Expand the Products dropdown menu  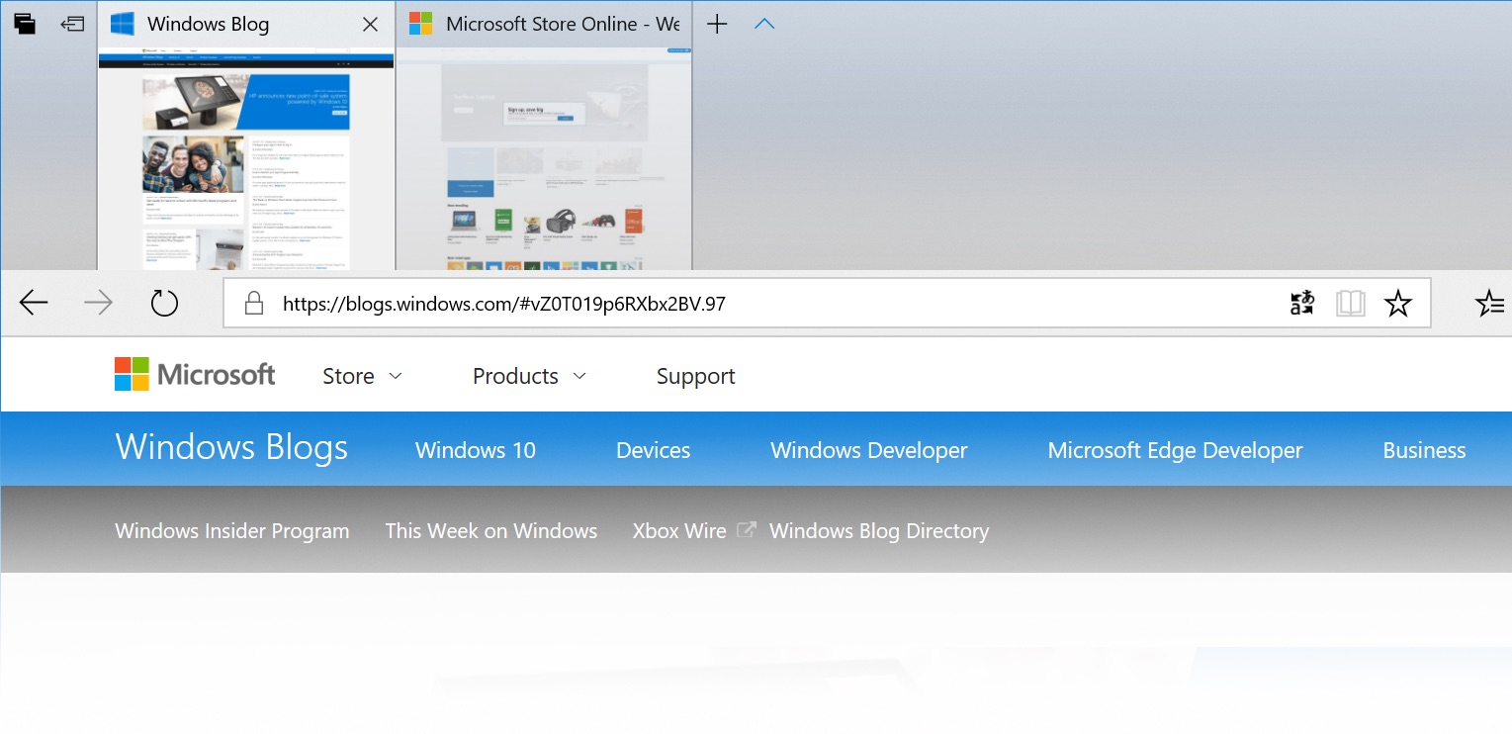(530, 376)
